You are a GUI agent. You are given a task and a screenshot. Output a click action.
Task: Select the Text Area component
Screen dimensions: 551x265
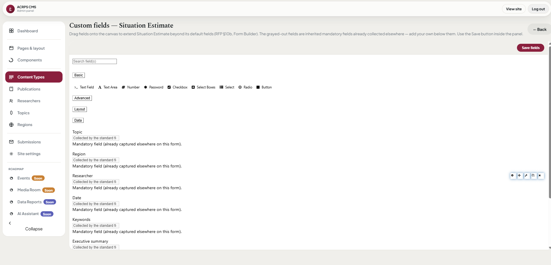[x=107, y=87]
